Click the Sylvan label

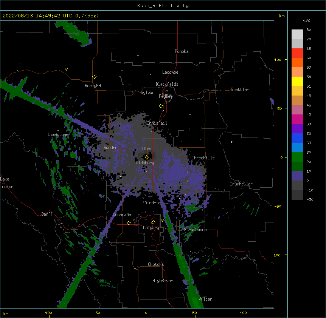(147, 93)
